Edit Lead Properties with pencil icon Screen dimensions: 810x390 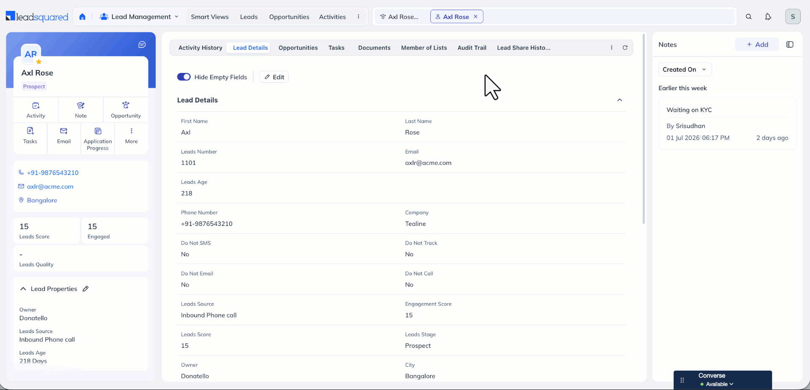pos(86,289)
